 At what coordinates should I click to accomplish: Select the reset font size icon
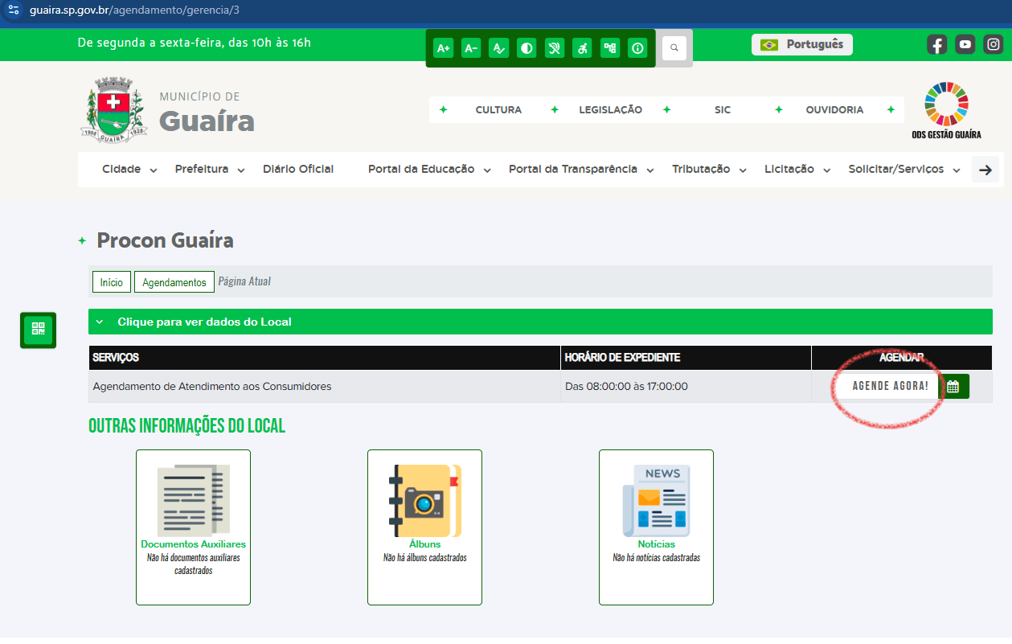tap(498, 47)
